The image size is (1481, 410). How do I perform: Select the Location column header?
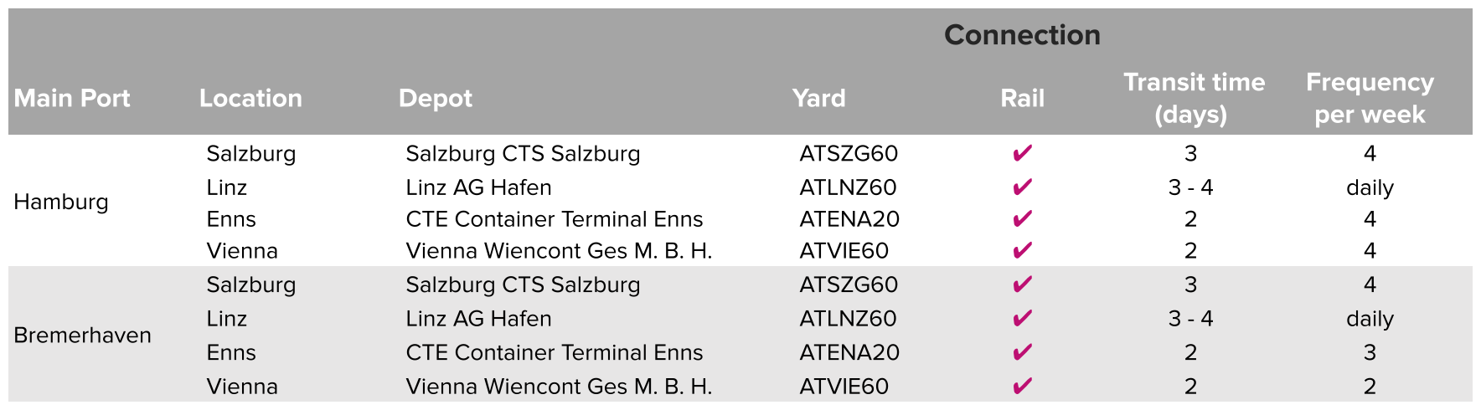pos(250,99)
